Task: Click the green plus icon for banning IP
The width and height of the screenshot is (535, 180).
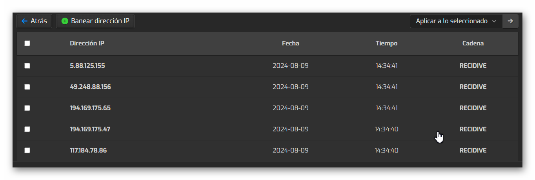Action: (65, 21)
